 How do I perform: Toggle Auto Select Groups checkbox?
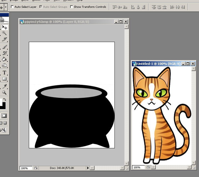pos(41,7)
